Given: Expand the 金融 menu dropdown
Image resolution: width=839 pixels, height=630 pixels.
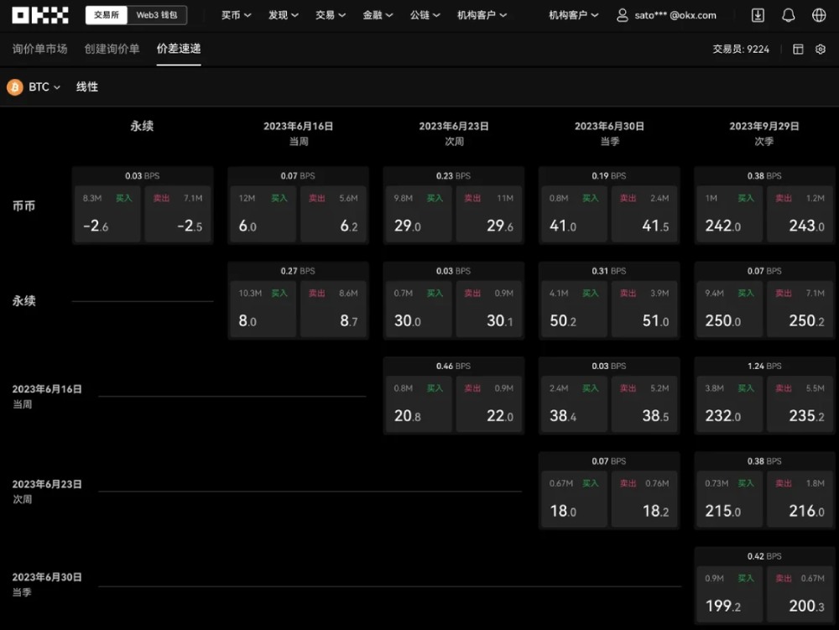Looking at the screenshot, I should point(378,15).
